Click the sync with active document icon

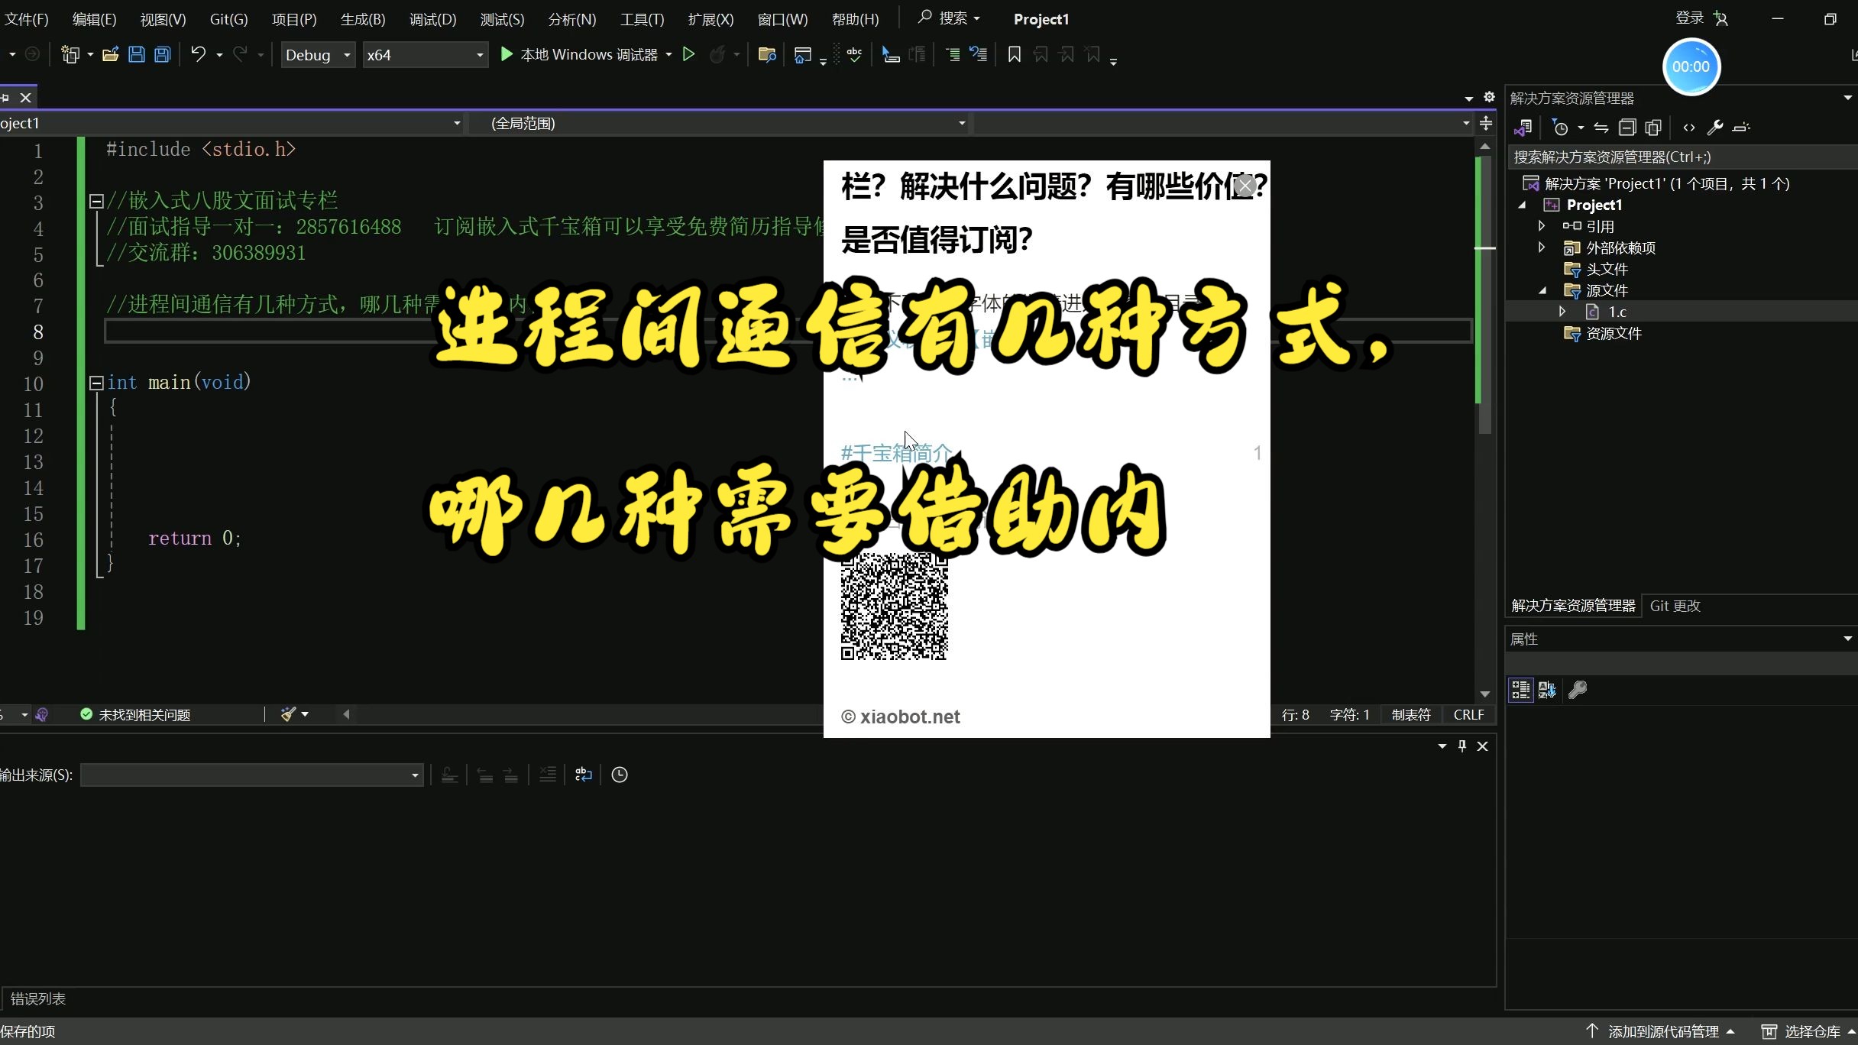(1601, 128)
